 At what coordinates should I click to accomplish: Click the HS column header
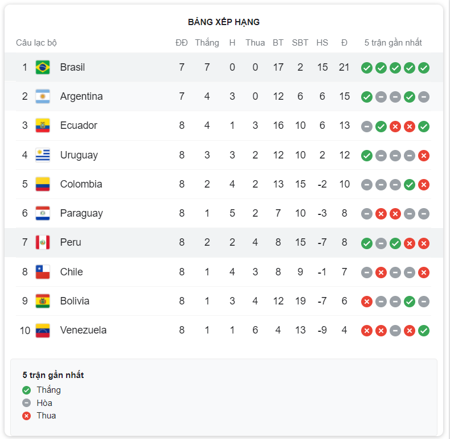click(322, 43)
